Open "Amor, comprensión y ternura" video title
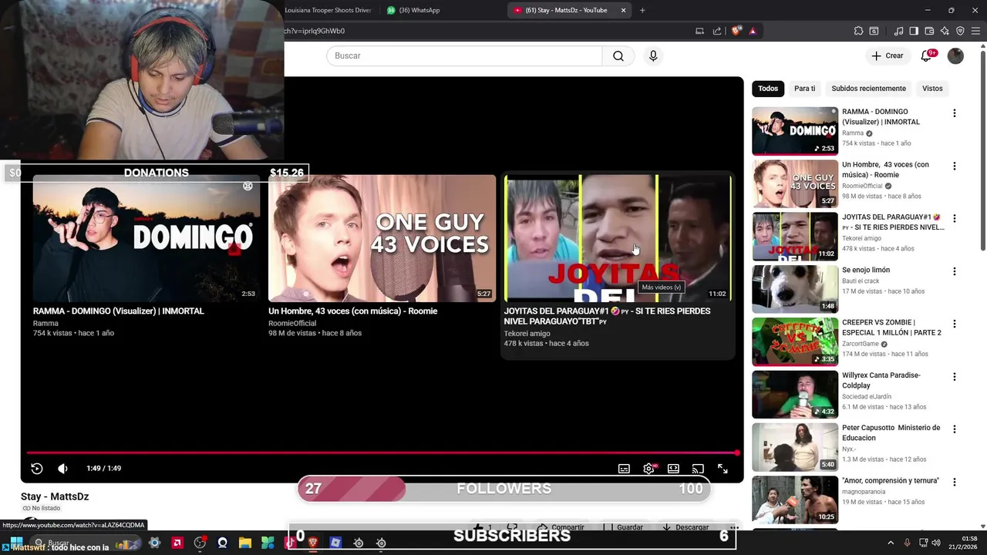Screen dimensions: 987x555 (890, 480)
